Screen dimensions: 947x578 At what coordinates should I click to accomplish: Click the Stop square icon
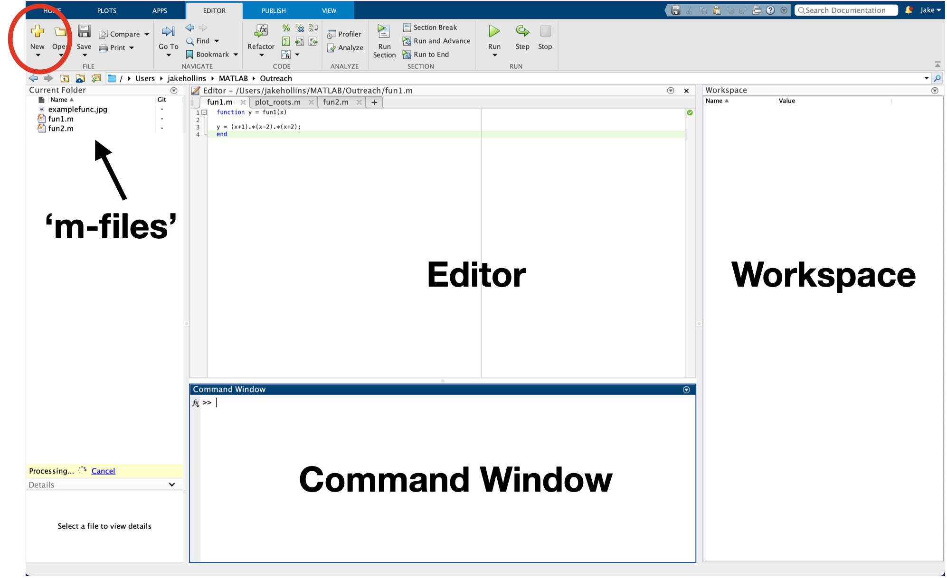545,31
